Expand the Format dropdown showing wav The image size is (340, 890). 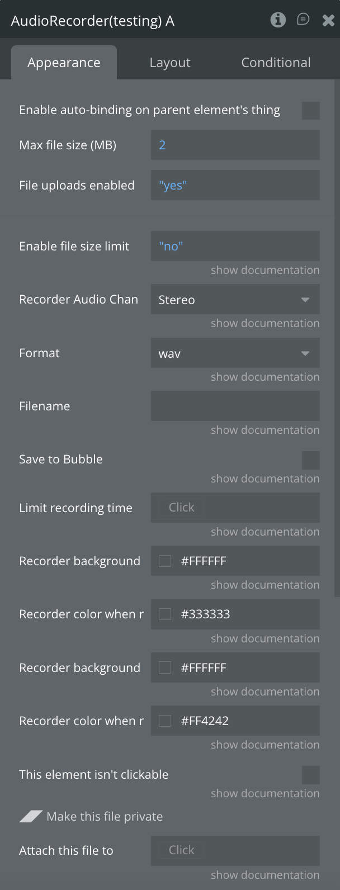(x=235, y=353)
